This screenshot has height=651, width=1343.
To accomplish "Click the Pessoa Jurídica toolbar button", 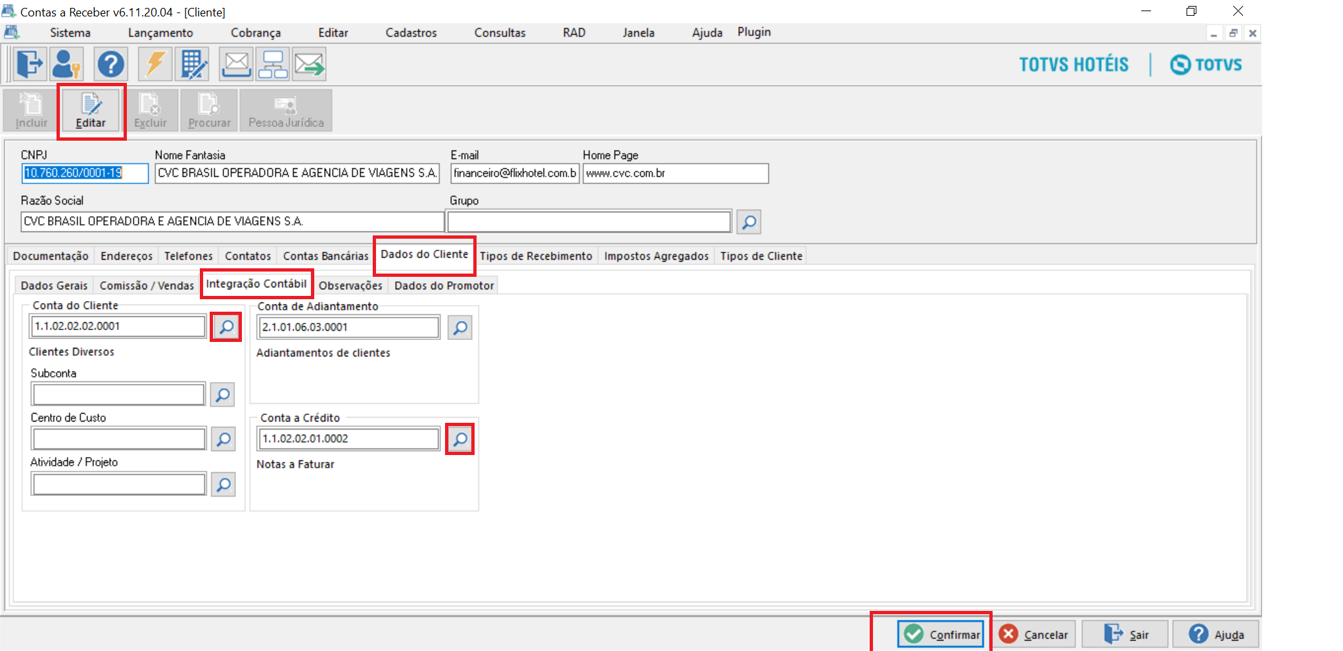I will (286, 110).
